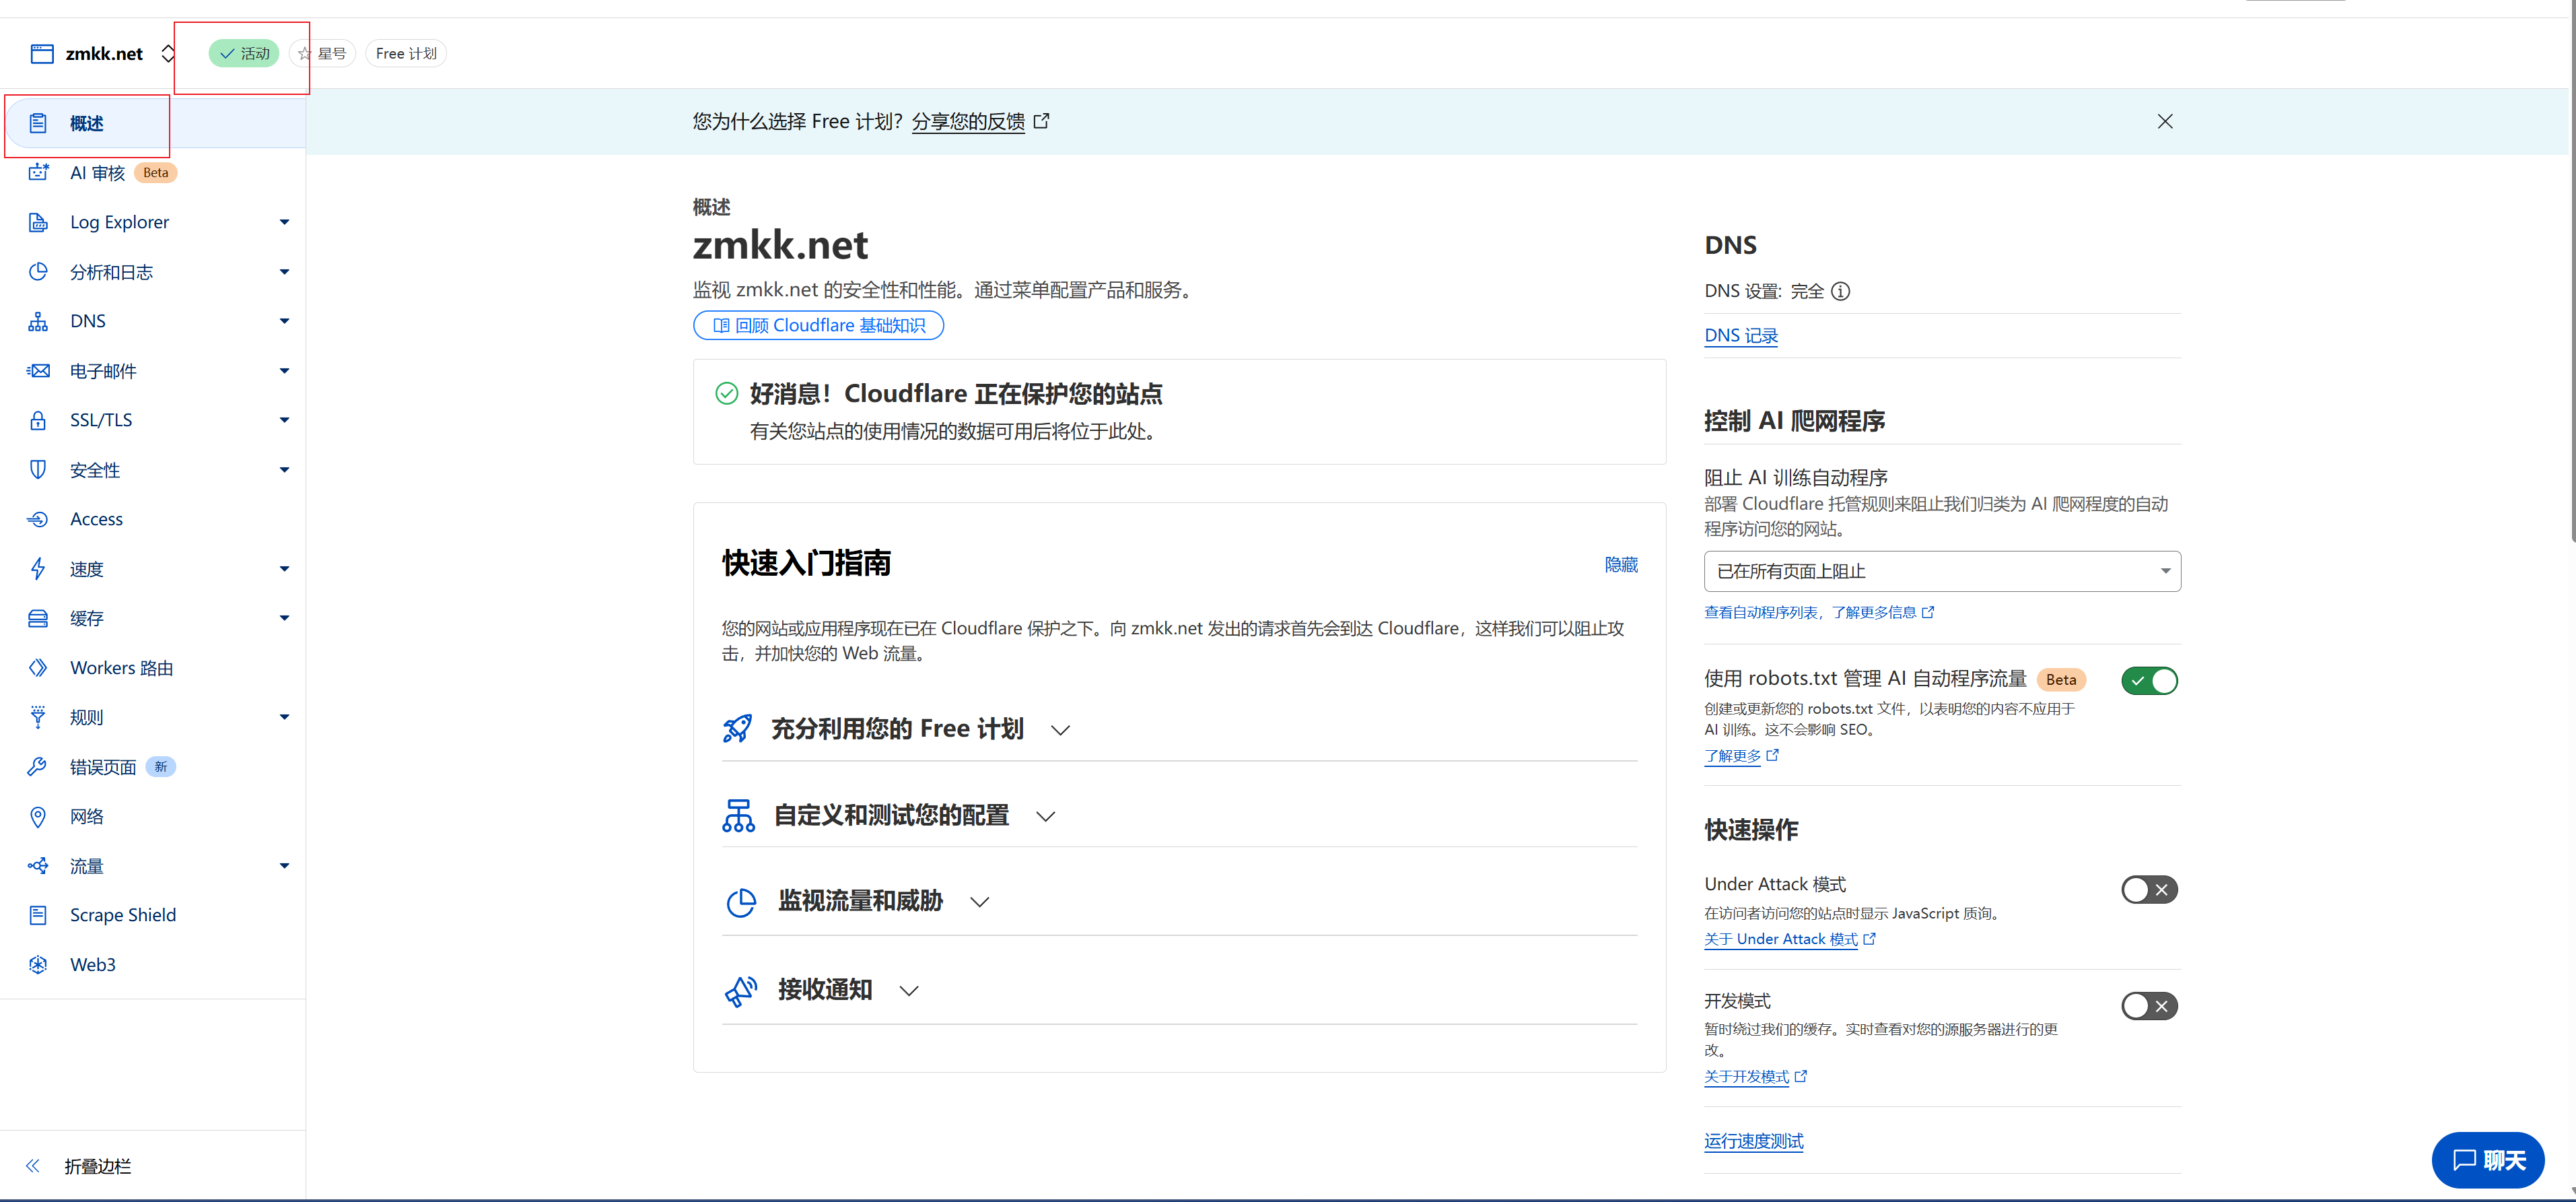Screen dimensions: 2576x1202
Task: Enable Under Attack 模式 toggle
Action: click(2149, 889)
